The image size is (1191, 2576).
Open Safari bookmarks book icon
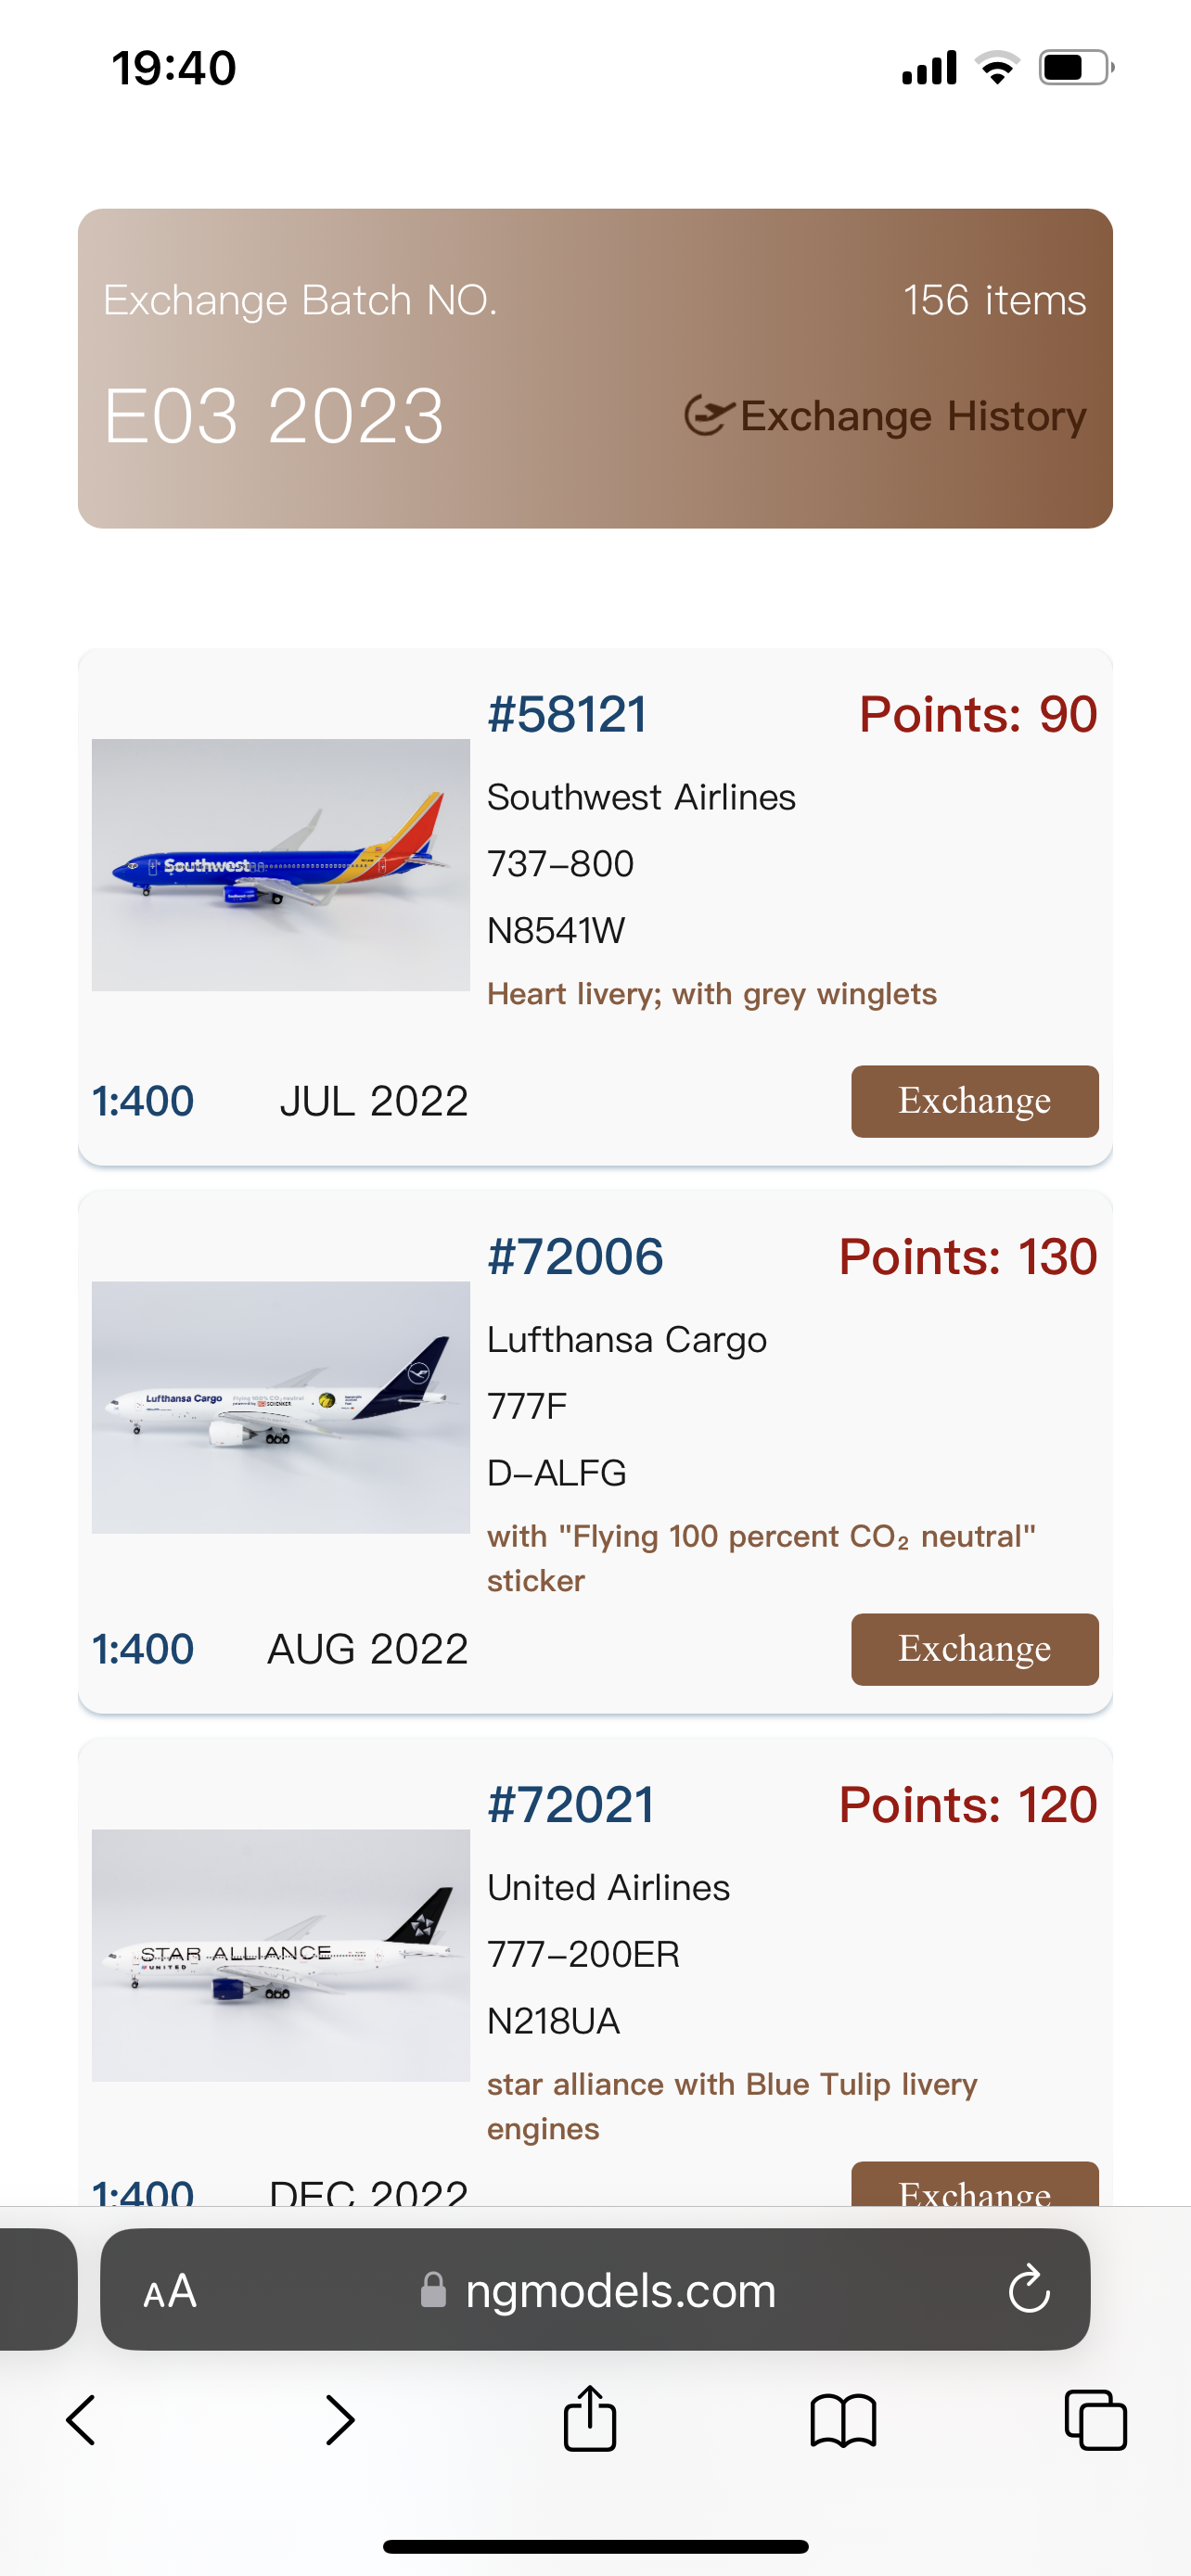pyautogui.click(x=843, y=2420)
